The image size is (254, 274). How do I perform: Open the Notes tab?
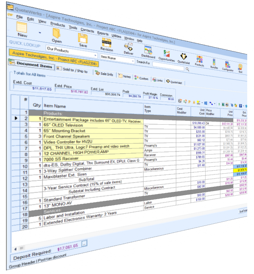[x=124, y=76]
